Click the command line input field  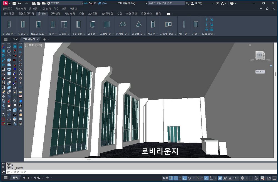pyautogui.click(x=83, y=172)
